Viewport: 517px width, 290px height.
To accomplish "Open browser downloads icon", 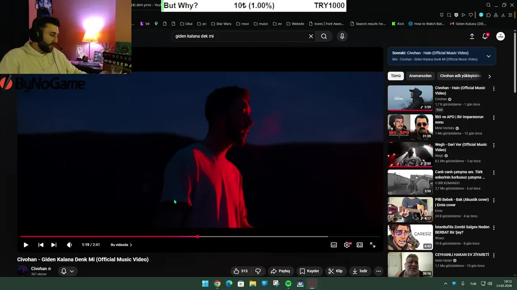I will click(x=503, y=15).
